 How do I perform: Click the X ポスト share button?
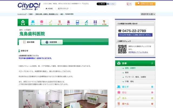pyautogui.click(x=102, y=4)
